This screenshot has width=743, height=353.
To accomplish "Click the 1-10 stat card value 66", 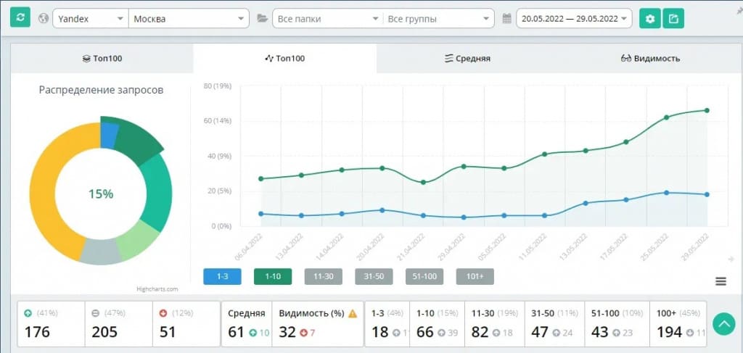I will coord(425,332).
